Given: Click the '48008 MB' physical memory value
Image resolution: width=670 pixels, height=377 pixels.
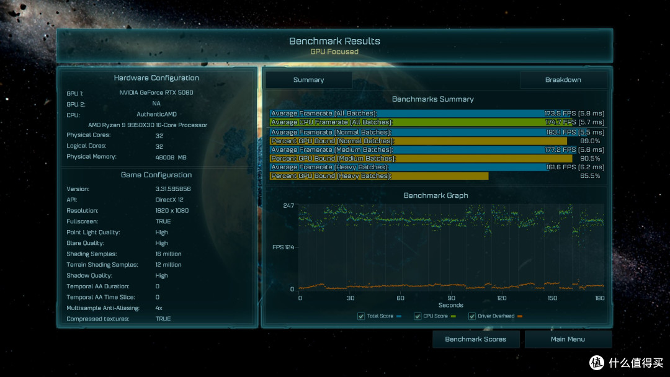Looking at the screenshot, I should coord(171,157).
